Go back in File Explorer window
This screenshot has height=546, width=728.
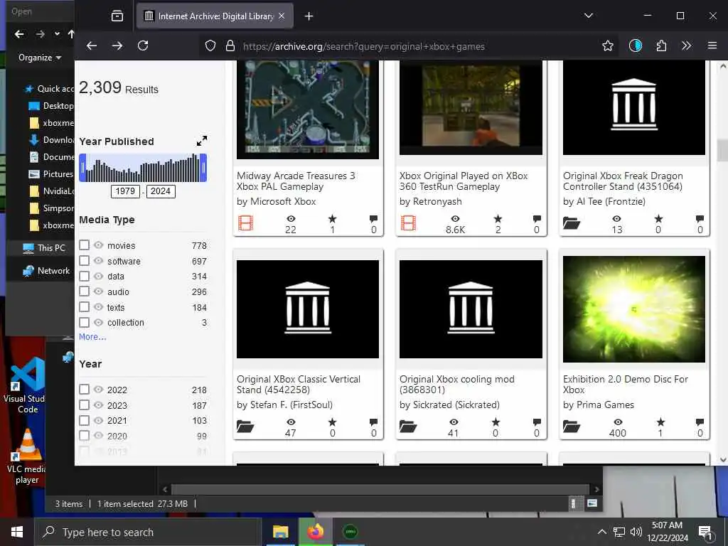click(19, 34)
